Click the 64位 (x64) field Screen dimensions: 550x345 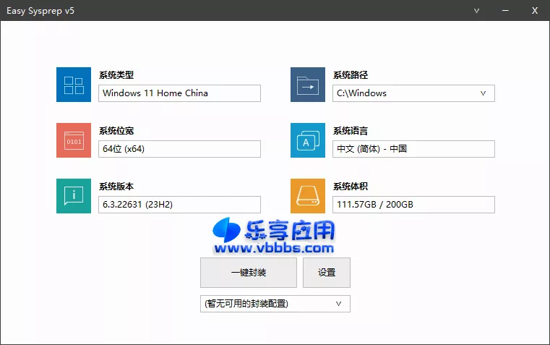pyautogui.click(x=179, y=149)
